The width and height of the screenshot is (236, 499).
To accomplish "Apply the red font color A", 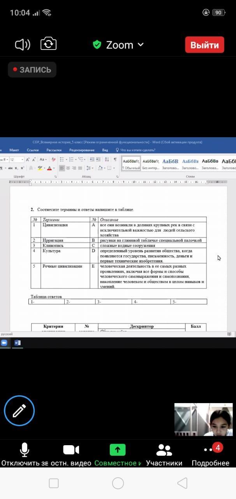I will point(49,168).
